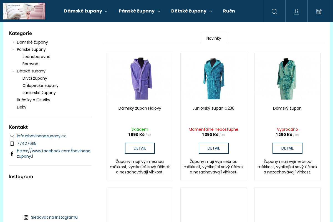333x222 pixels.
Task: Collapse Pánské župany category arrow in sidebar
Action: tap(13, 49)
